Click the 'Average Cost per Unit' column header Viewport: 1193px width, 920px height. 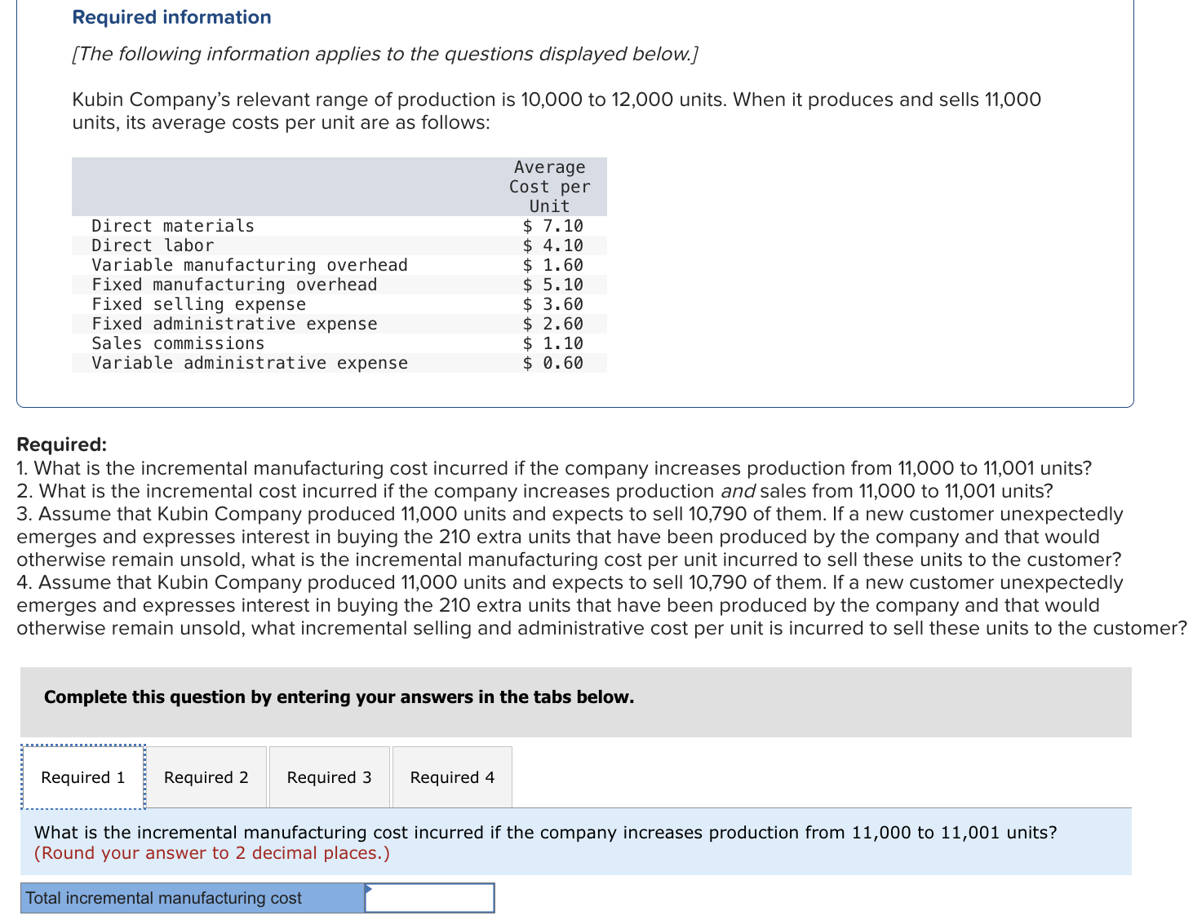tap(550, 187)
